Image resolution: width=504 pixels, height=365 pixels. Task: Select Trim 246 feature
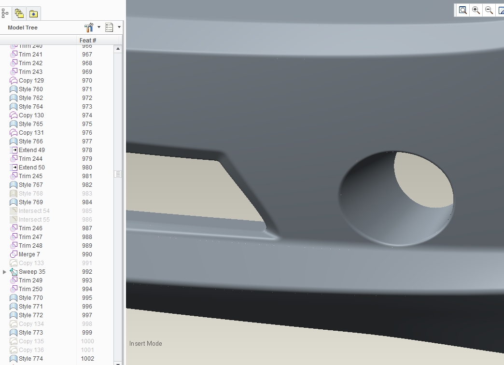pos(30,228)
